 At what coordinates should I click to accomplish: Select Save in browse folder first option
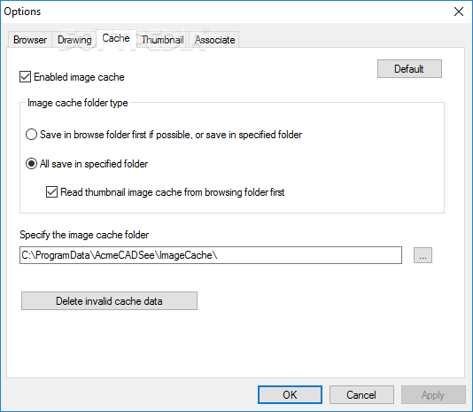pos(31,135)
